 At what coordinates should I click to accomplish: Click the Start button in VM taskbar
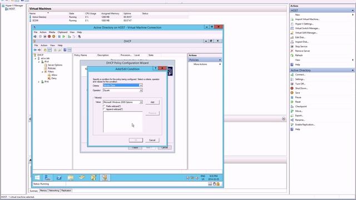37,178
